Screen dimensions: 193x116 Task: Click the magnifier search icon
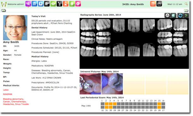coord(186,4)
